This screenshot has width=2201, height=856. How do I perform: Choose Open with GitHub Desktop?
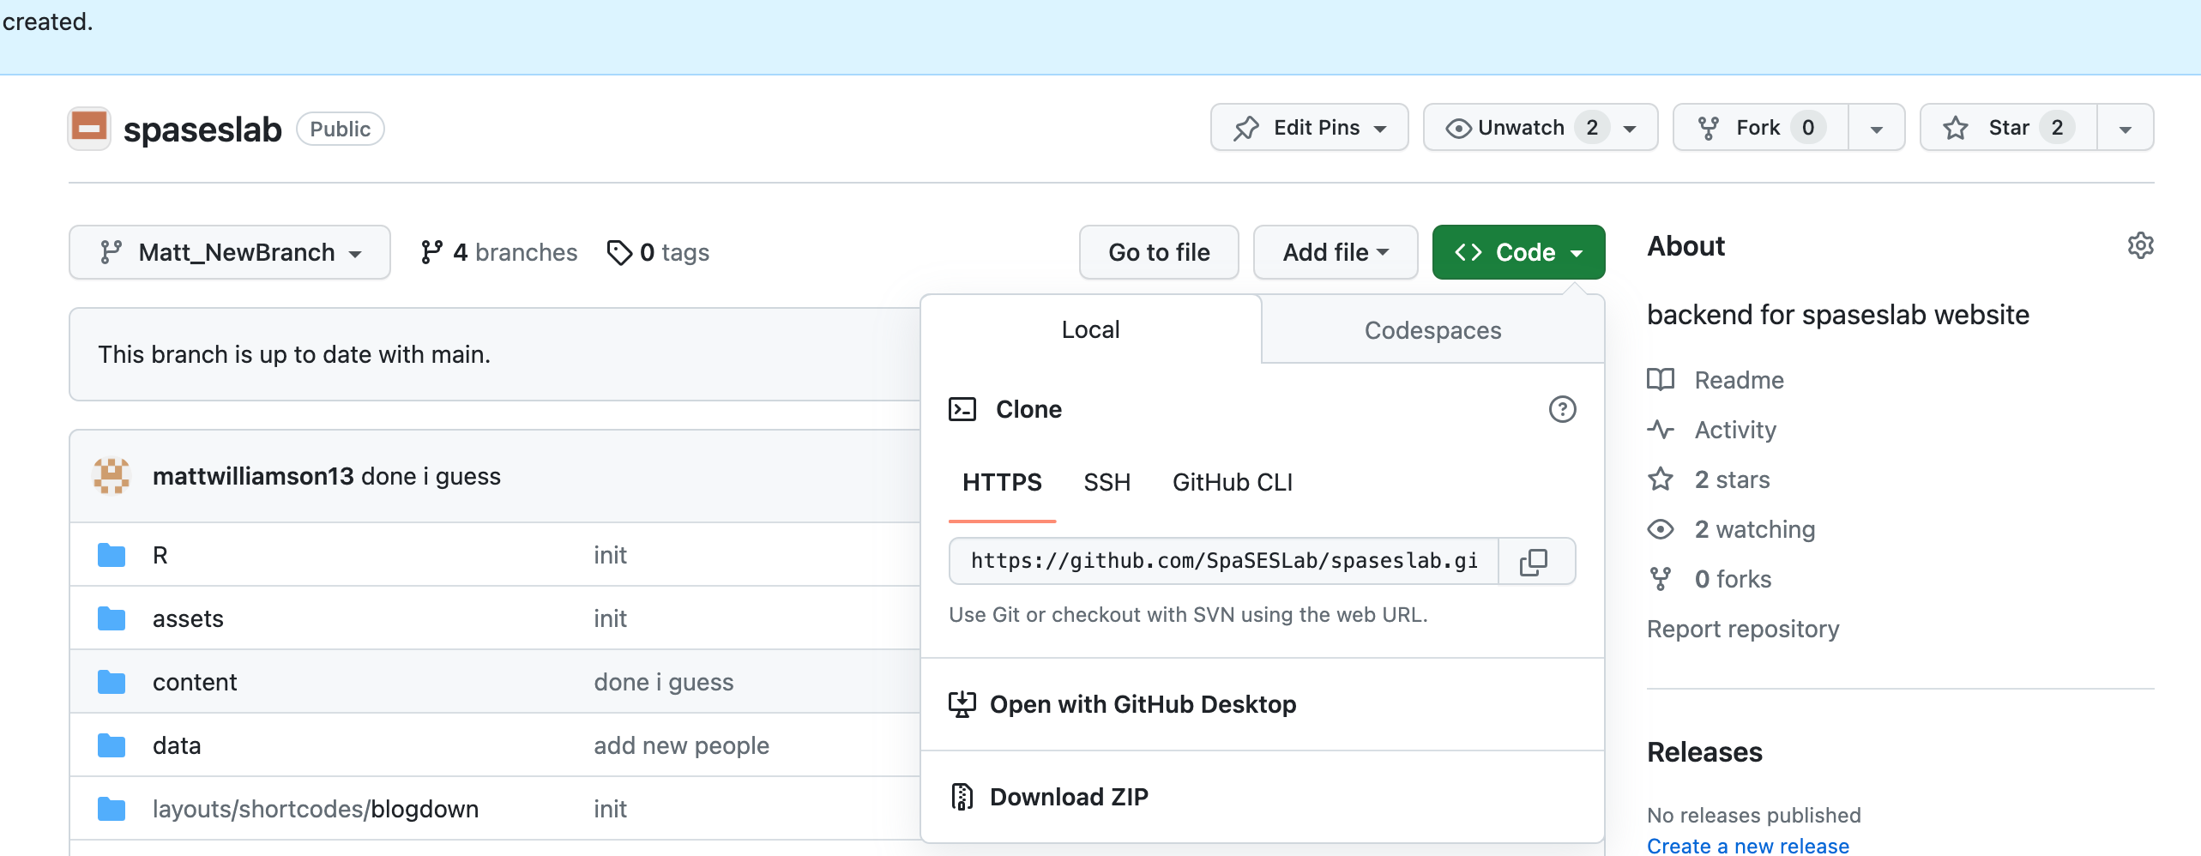tap(1262, 704)
